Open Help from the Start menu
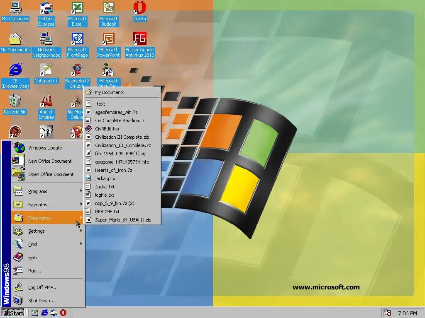The height and width of the screenshot is (318, 425). [x=48, y=258]
